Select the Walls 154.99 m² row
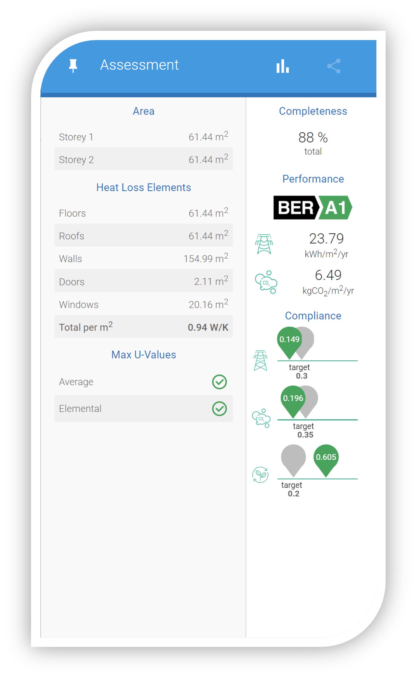Viewport: 415px width, 682px height. pos(143,259)
